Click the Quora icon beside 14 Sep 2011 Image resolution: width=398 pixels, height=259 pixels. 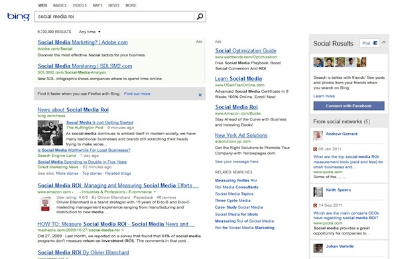(315, 205)
